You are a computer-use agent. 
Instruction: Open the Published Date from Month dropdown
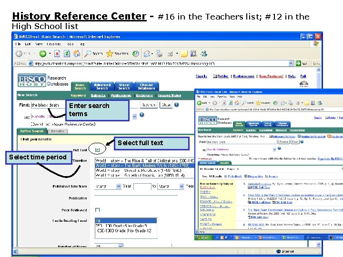[118, 186]
